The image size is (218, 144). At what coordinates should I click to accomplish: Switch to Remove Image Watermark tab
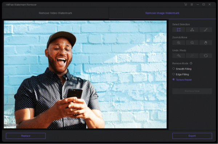pyautogui.click(x=162, y=13)
